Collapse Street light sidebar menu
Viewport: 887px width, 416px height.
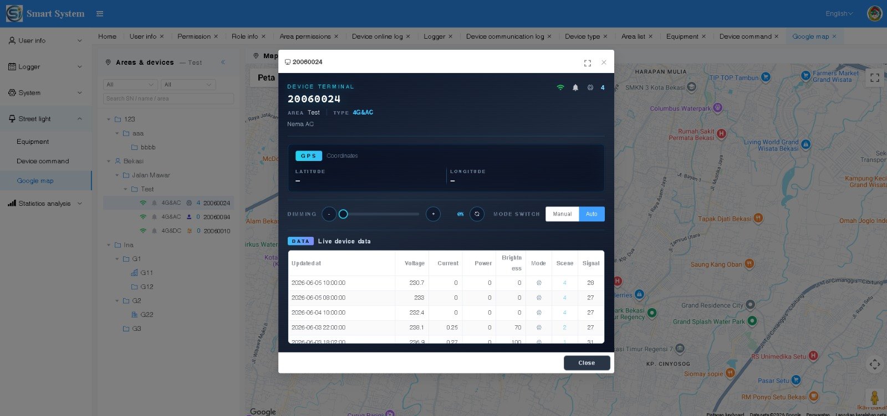(x=45, y=118)
